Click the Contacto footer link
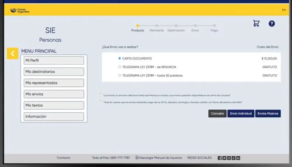 [64, 158]
